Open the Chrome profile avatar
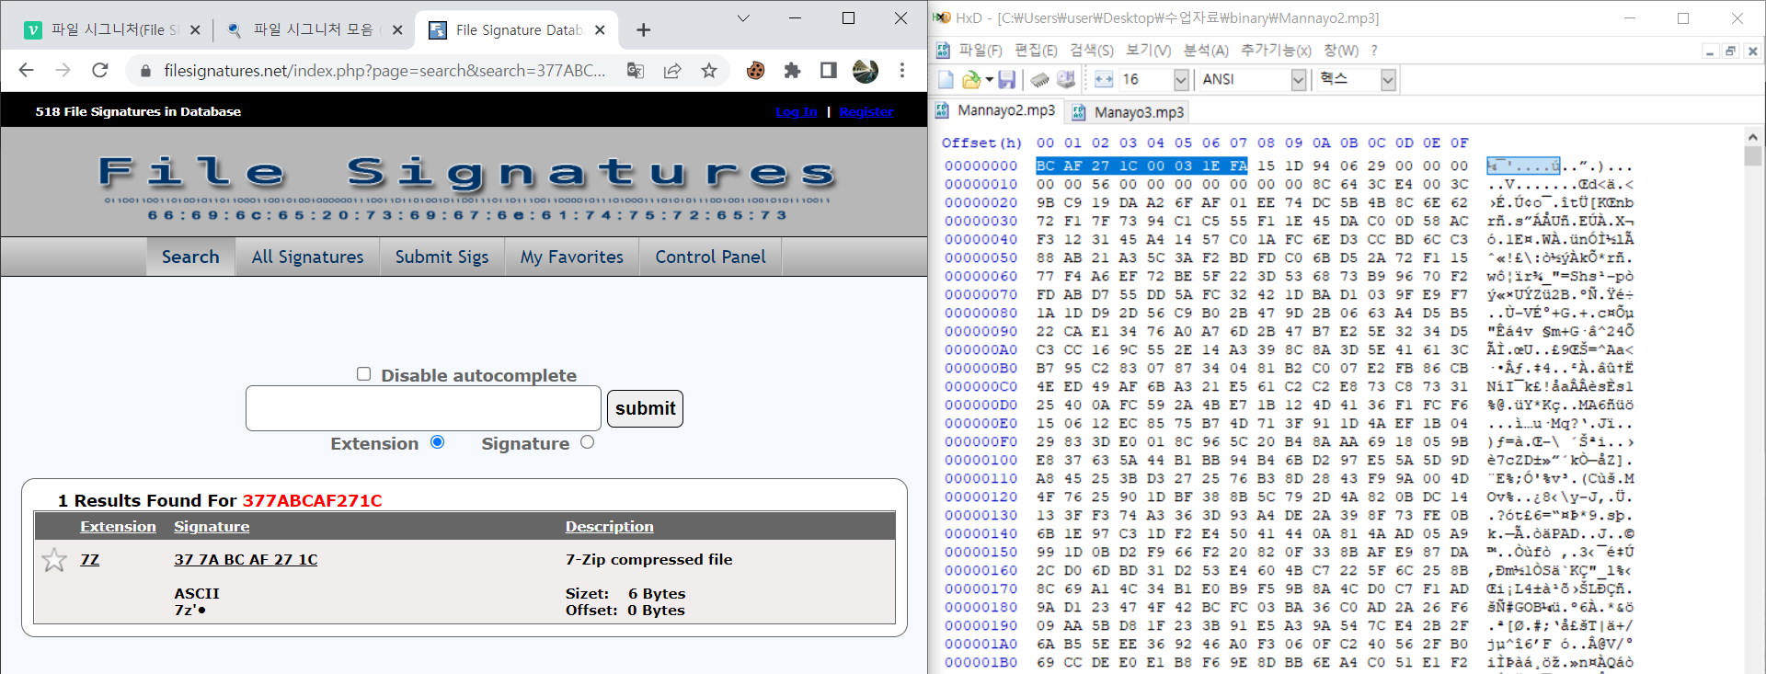1766x674 pixels. pyautogui.click(x=866, y=71)
